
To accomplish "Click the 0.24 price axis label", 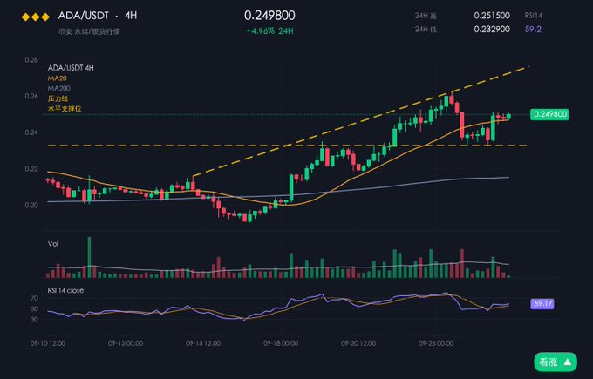I will [31, 132].
